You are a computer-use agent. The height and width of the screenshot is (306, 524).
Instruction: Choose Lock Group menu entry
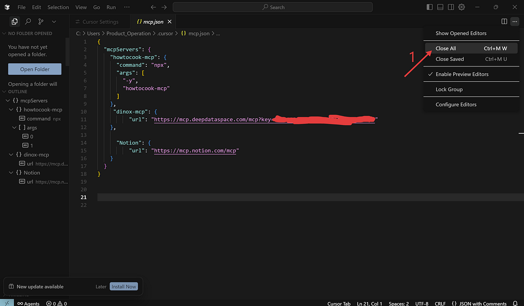(x=471, y=89)
